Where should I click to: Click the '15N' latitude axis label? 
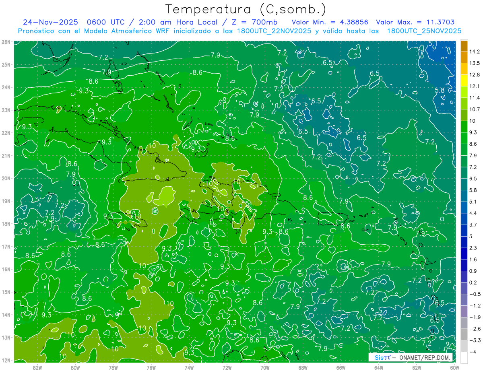pos(6,292)
